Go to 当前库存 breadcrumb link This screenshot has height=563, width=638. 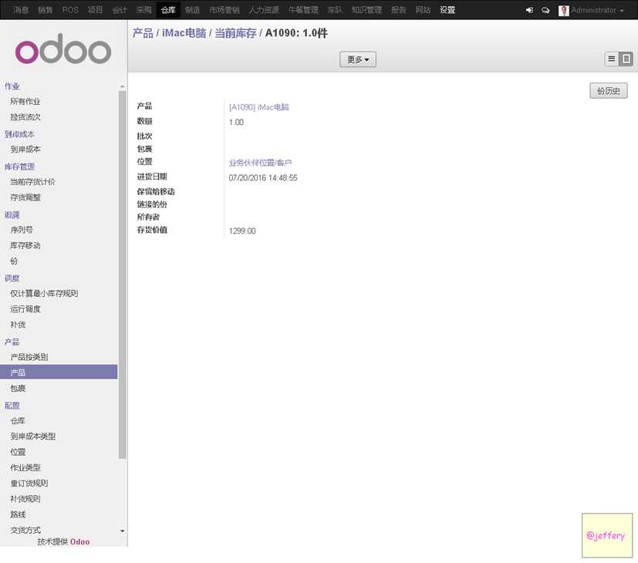click(235, 33)
